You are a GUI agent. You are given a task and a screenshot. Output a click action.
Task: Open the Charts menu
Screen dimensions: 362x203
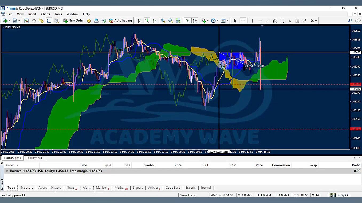tap(45, 14)
